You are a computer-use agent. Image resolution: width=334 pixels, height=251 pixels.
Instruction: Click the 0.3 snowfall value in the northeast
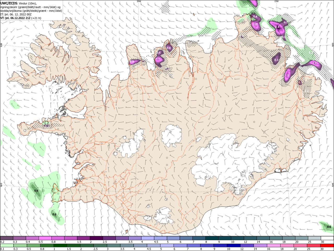276,60
